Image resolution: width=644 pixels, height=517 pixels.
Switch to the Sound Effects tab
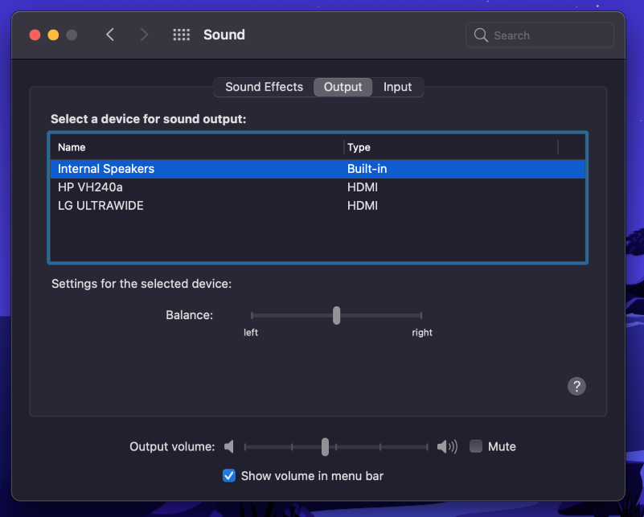tap(264, 87)
